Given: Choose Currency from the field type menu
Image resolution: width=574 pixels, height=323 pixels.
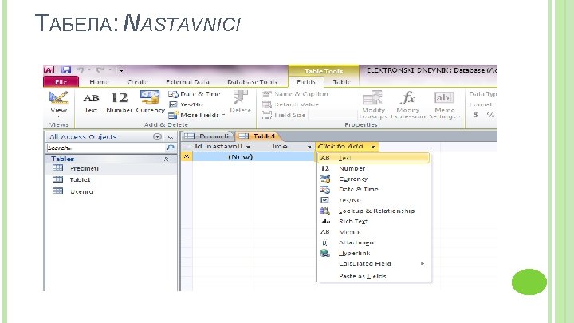Looking at the screenshot, I should 373,179.
